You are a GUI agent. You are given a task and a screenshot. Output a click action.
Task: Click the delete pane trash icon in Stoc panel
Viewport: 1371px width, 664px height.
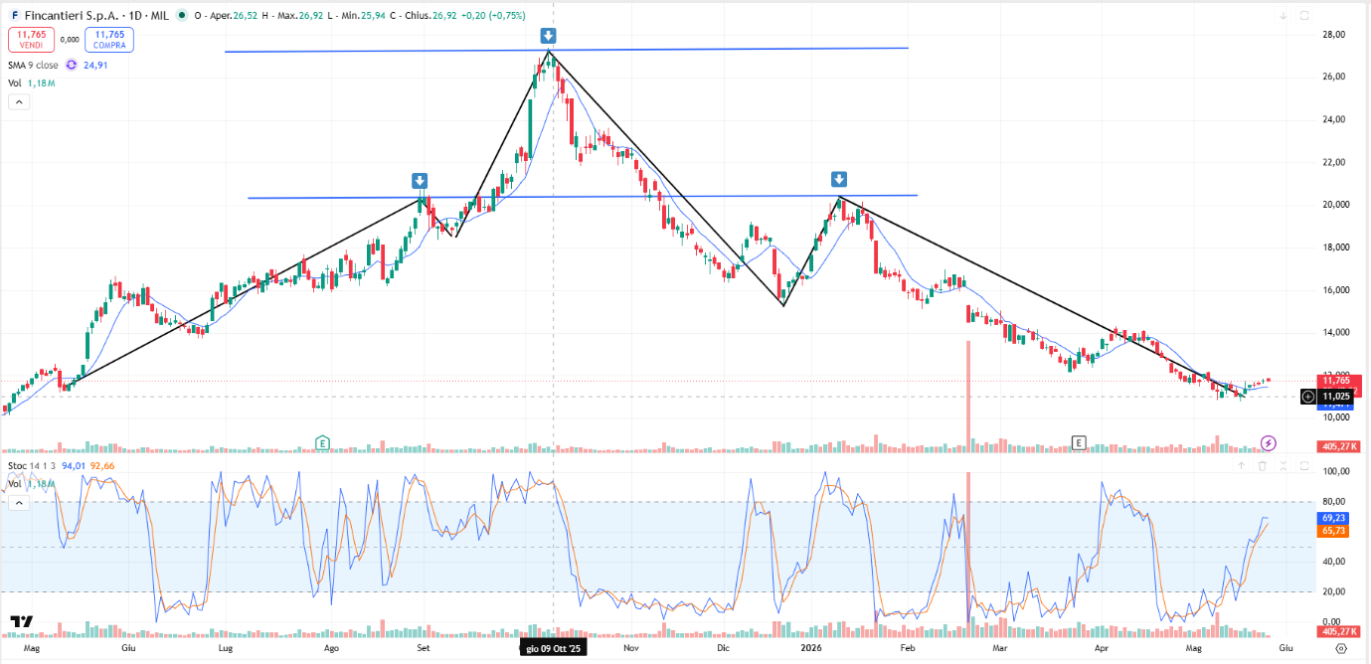[x=1263, y=465]
